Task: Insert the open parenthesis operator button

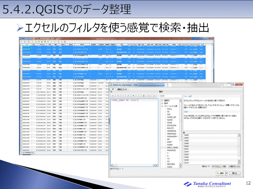Action: [149, 96]
